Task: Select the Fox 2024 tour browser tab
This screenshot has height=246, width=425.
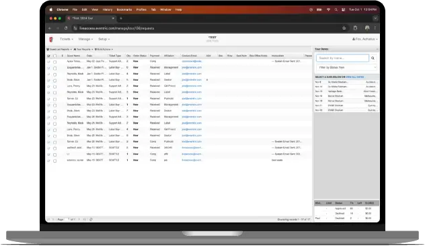Action: 91,18
